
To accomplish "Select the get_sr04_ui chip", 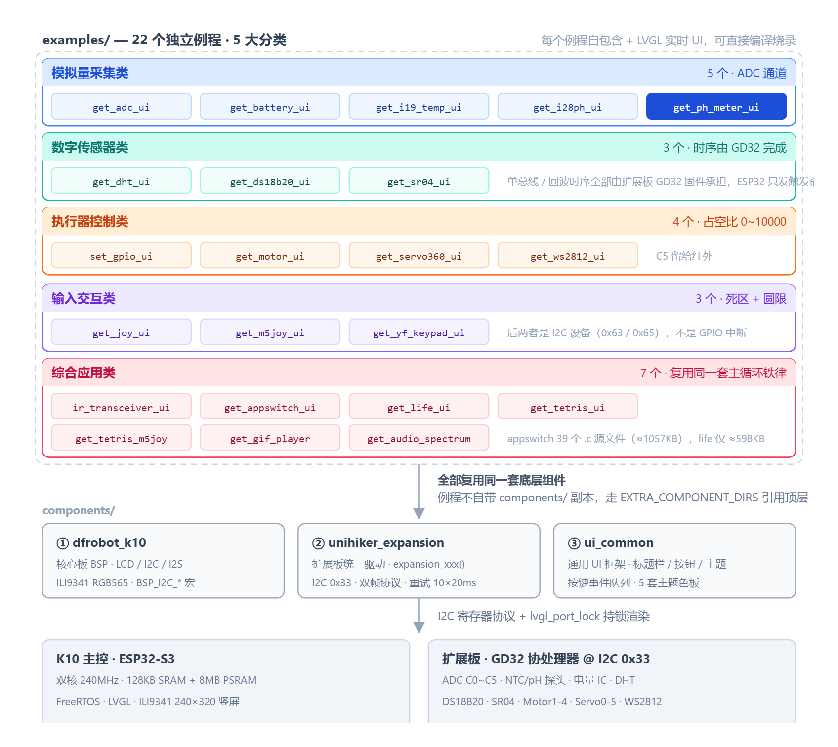I will click(x=419, y=181).
